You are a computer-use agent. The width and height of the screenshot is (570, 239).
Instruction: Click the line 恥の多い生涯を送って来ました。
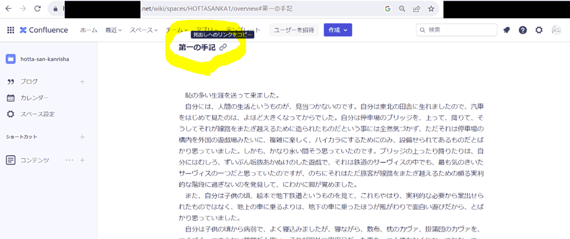pos(232,96)
